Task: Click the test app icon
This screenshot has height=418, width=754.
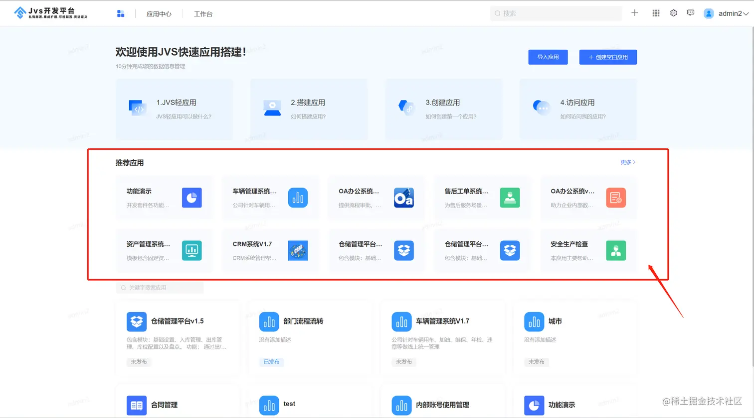Action: pos(269,406)
